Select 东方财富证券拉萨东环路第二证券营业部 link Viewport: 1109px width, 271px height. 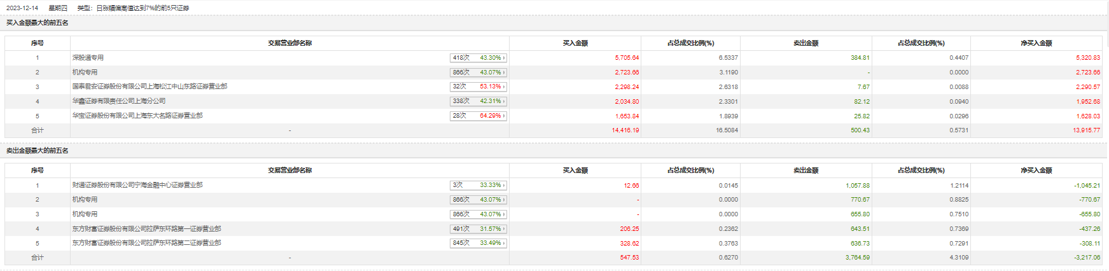pyautogui.click(x=147, y=243)
